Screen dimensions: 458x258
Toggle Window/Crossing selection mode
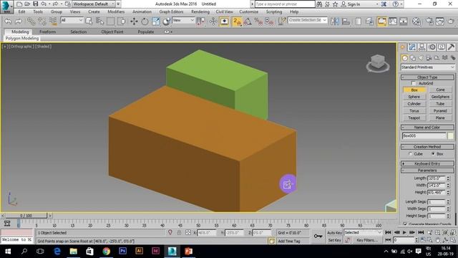(122, 21)
